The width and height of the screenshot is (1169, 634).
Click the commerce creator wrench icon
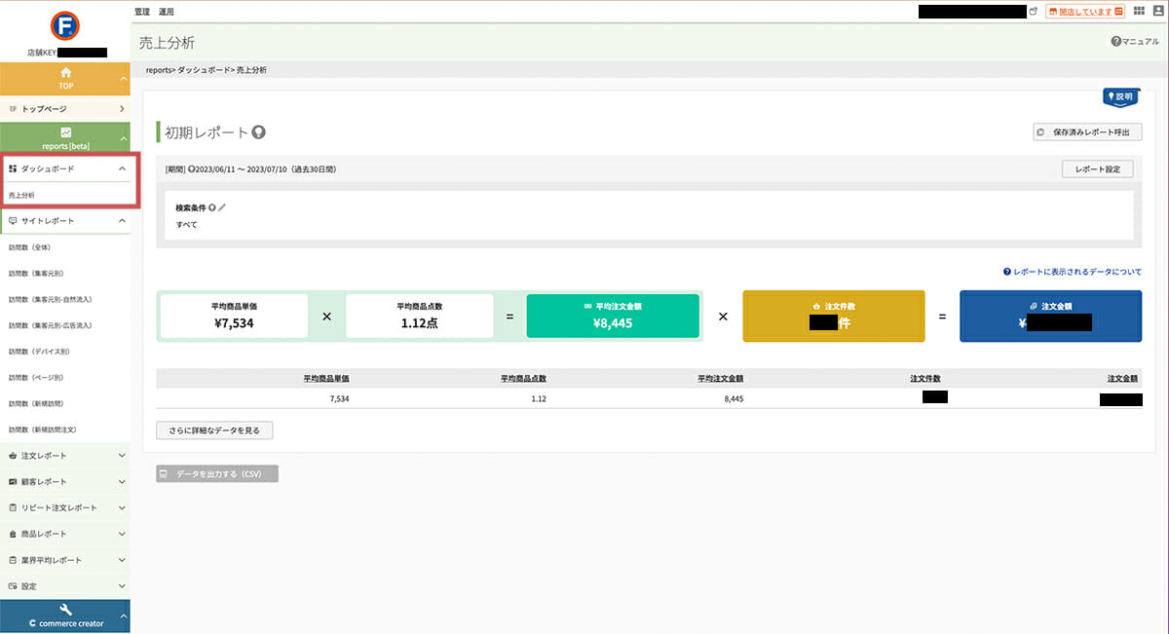pyautogui.click(x=65, y=610)
